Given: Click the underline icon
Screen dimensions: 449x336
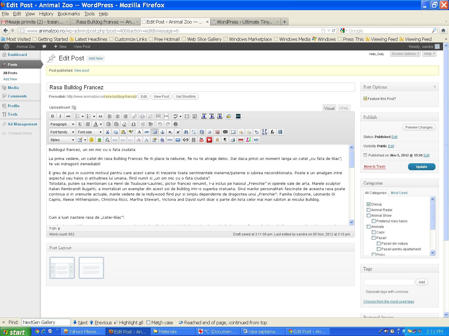Looking at the screenshot, I should pyautogui.click(x=80, y=124).
